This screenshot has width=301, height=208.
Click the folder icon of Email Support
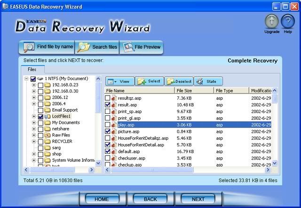47,110
